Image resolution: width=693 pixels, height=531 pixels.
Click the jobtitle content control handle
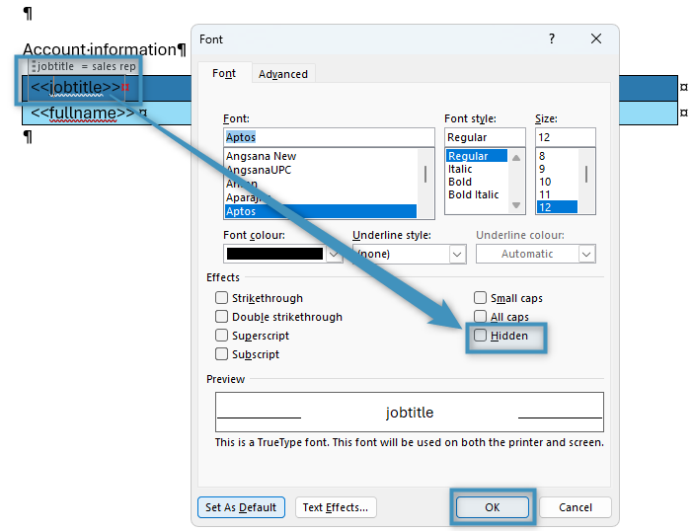click(x=34, y=66)
